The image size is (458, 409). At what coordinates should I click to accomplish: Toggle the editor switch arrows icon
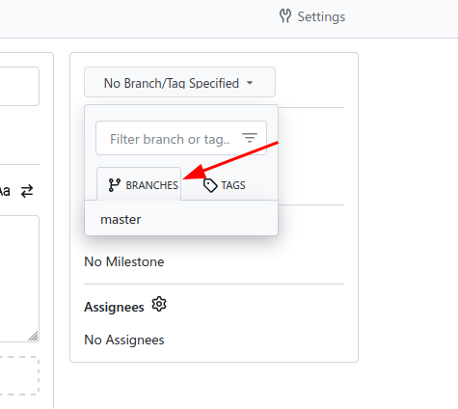27,191
